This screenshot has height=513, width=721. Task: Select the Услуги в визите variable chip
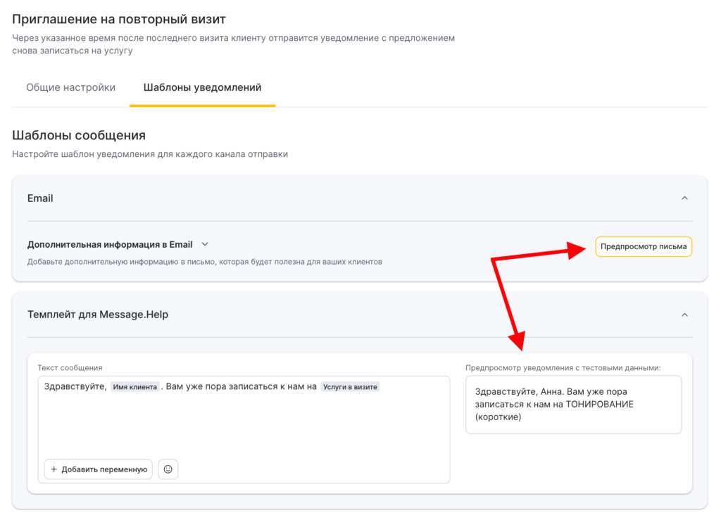pos(350,387)
